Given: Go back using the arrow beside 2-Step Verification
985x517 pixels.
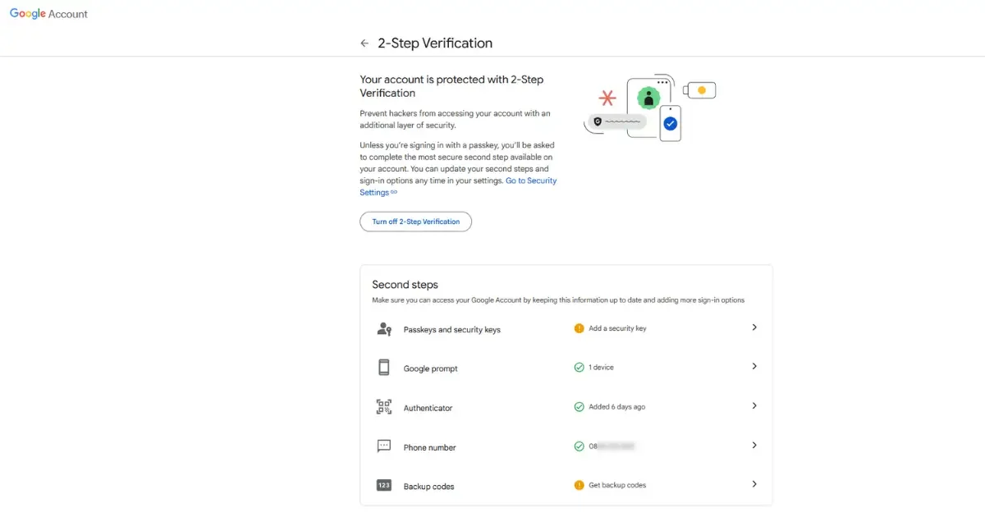Looking at the screenshot, I should pos(364,43).
